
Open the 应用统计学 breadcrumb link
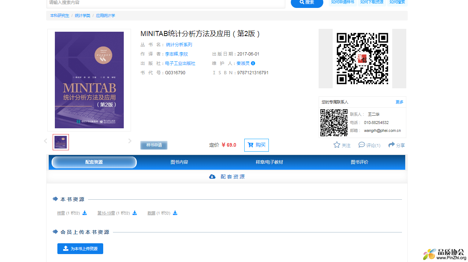(105, 15)
